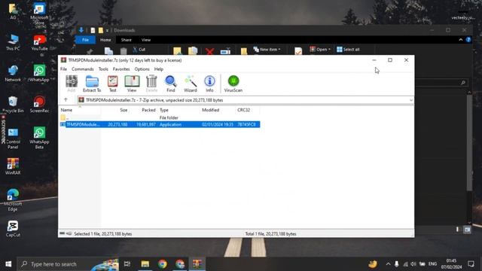Open the Favorites menu

point(121,69)
